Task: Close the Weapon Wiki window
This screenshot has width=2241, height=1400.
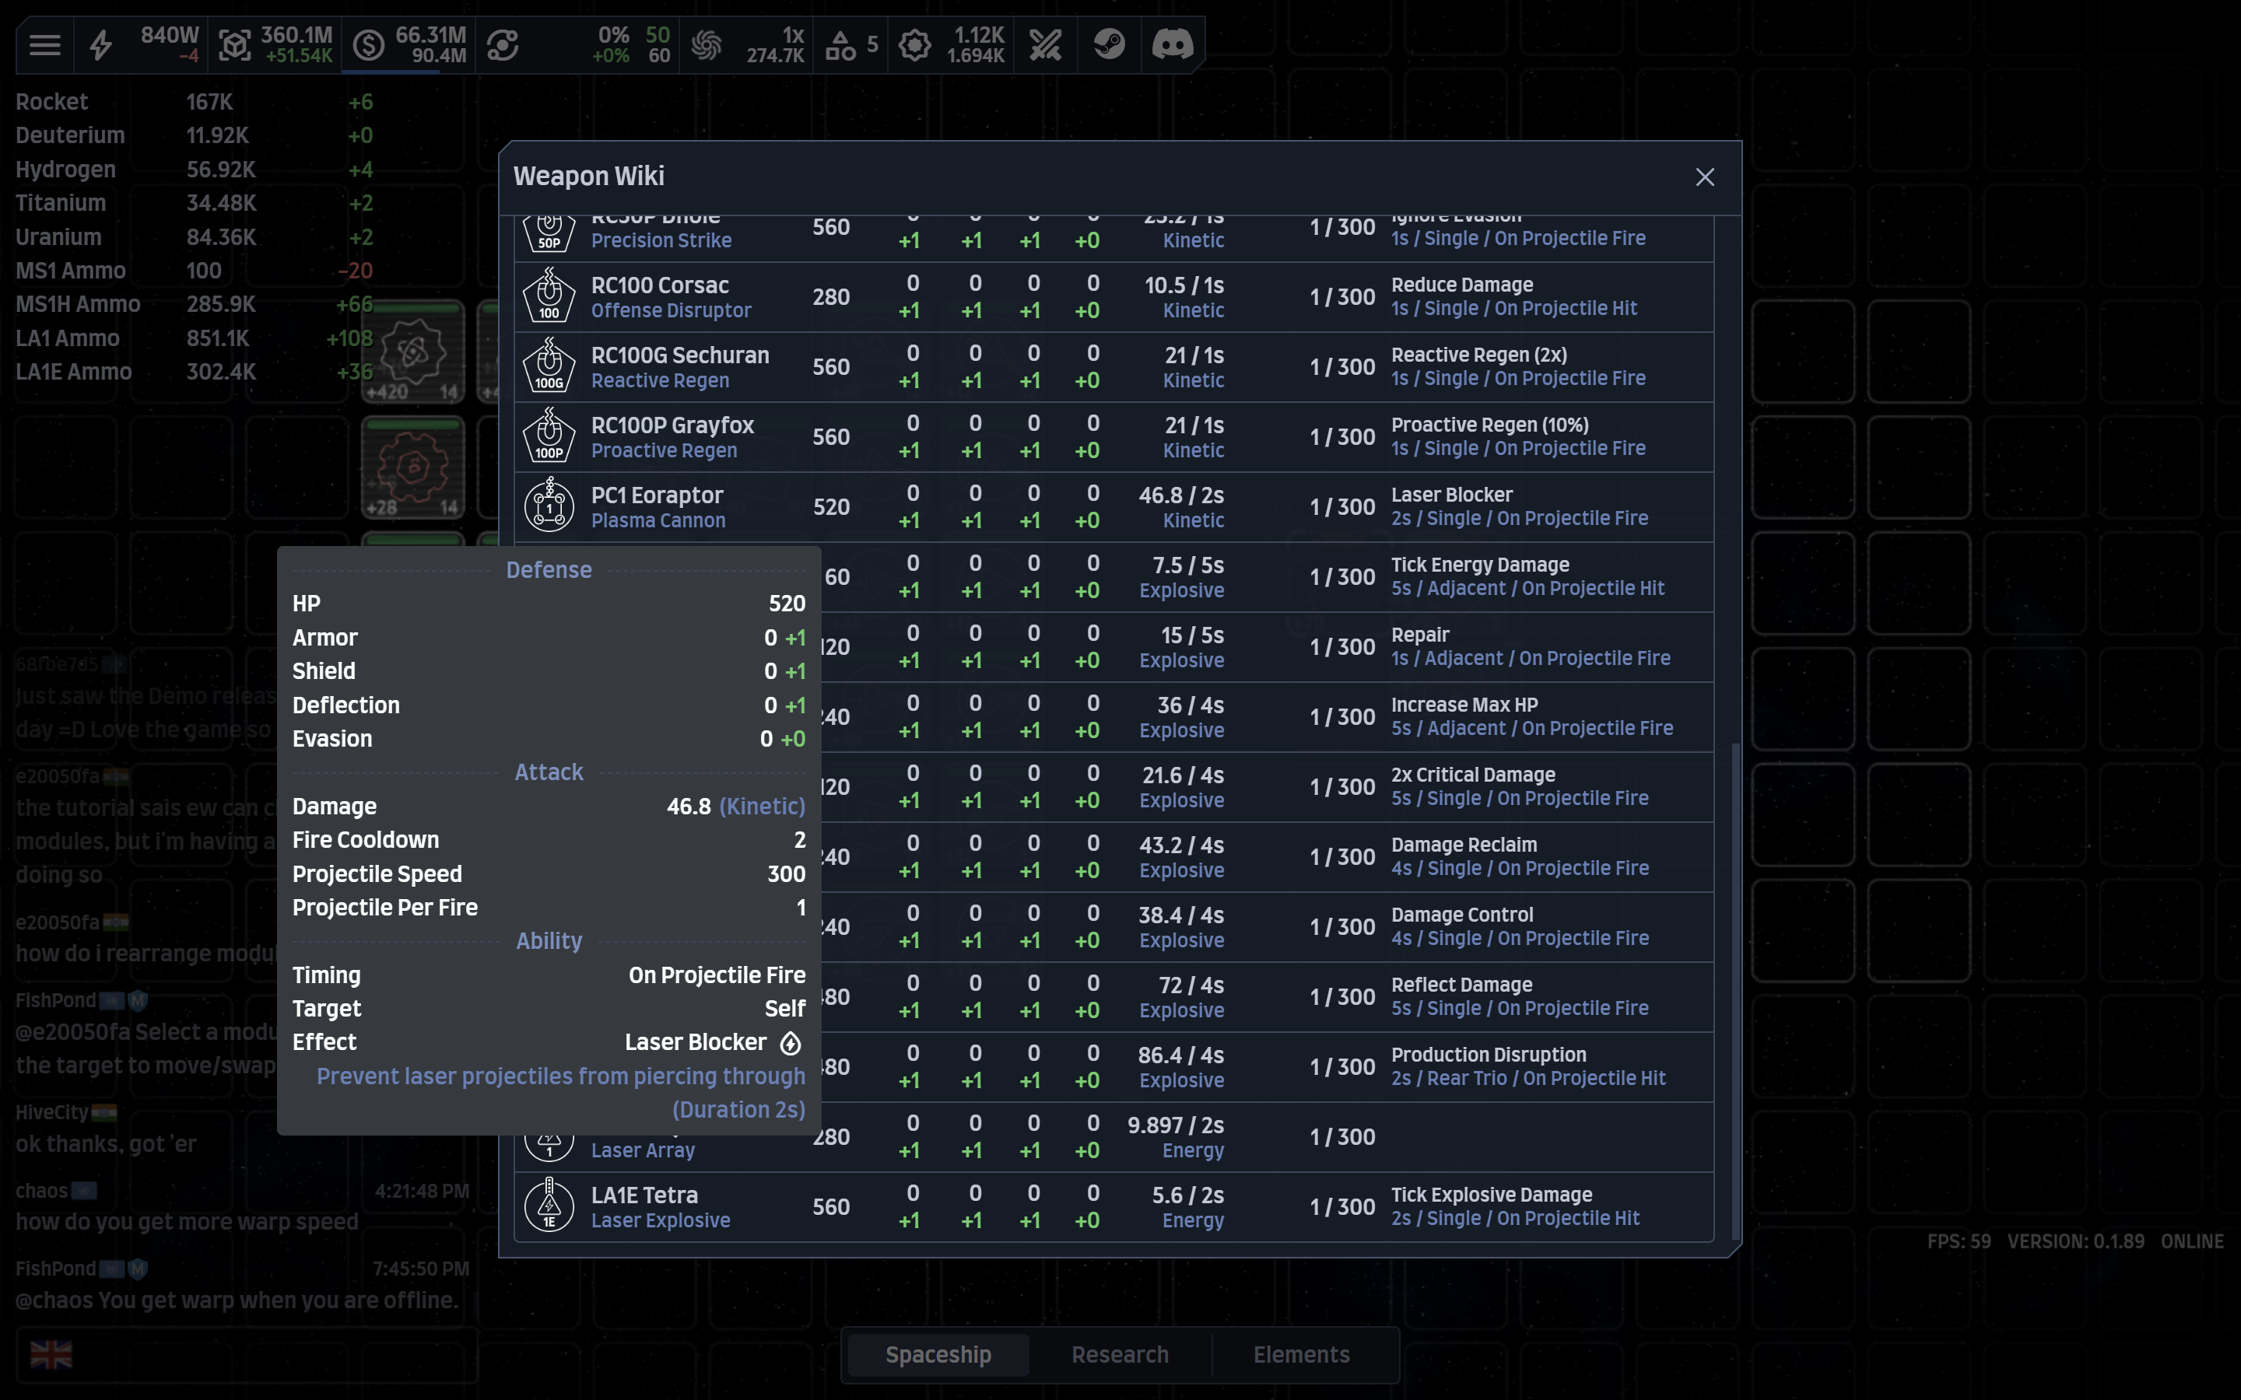Action: 1704,177
